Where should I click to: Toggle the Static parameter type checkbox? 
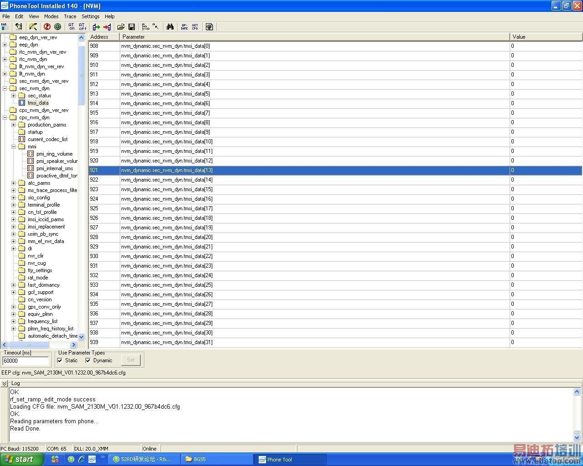tap(60, 360)
